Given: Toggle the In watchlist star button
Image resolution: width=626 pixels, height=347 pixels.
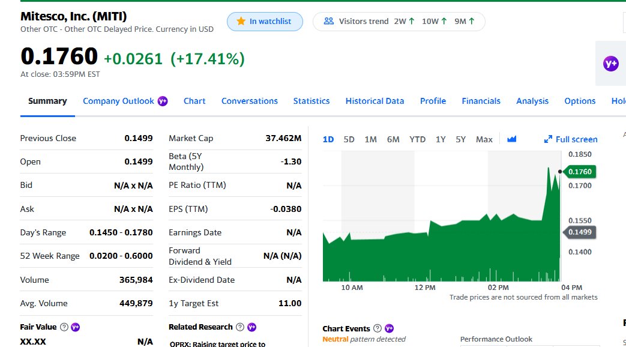Looking at the screenshot, I should [x=265, y=22].
